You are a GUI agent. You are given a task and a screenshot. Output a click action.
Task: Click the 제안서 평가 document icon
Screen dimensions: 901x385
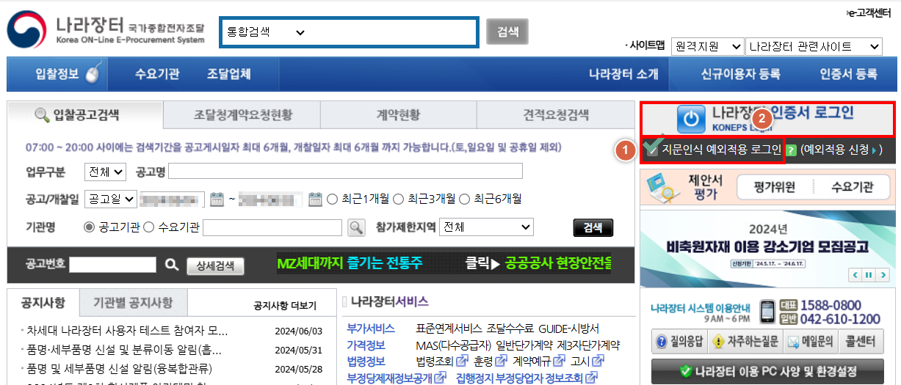tap(663, 187)
